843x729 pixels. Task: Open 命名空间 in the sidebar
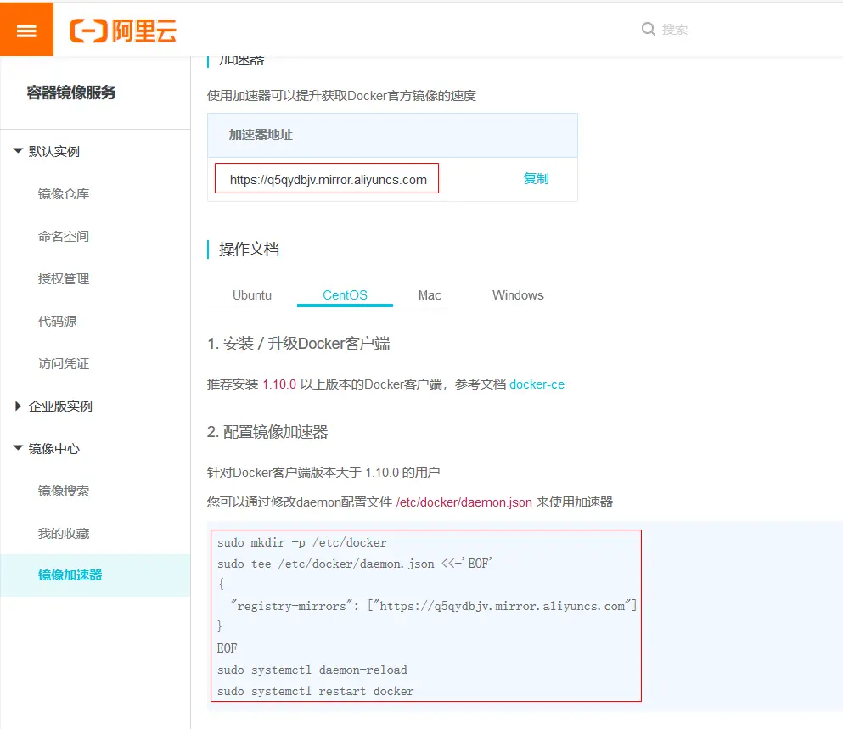(x=64, y=237)
